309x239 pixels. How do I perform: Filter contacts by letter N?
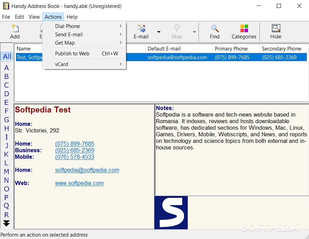[x=7, y=181]
